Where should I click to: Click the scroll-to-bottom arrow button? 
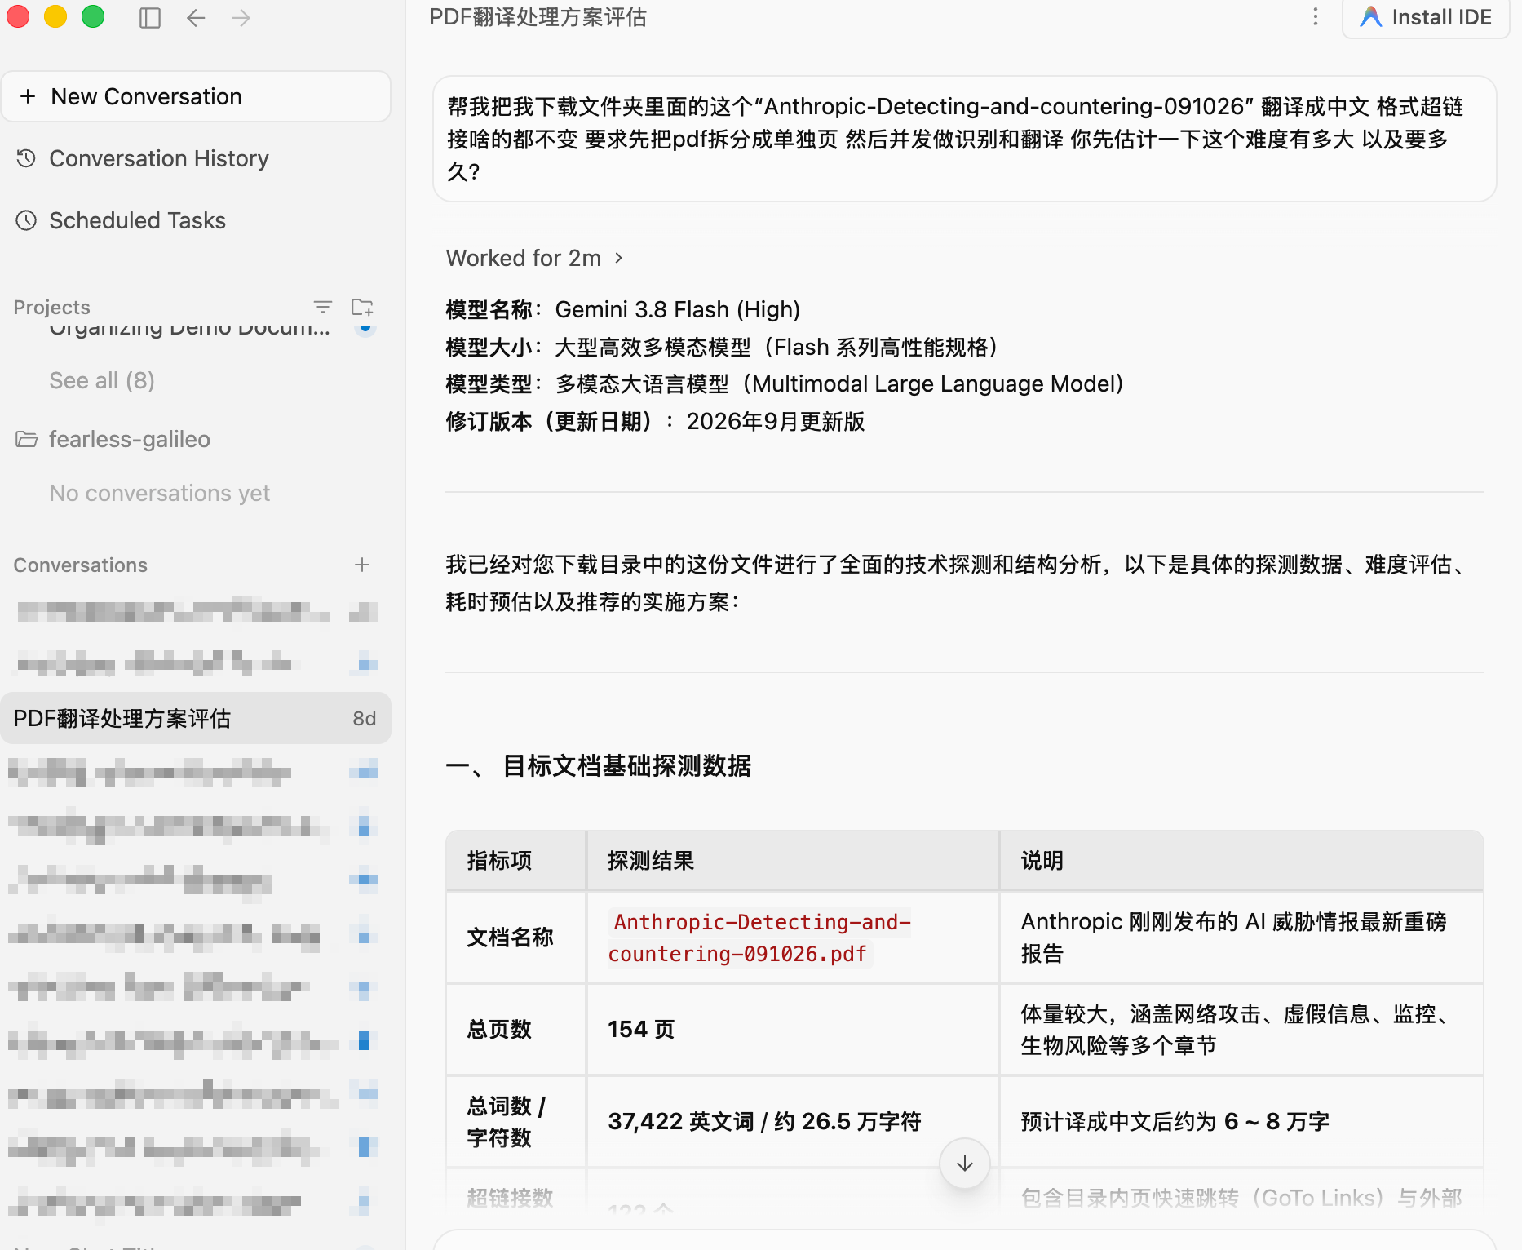click(x=964, y=1164)
